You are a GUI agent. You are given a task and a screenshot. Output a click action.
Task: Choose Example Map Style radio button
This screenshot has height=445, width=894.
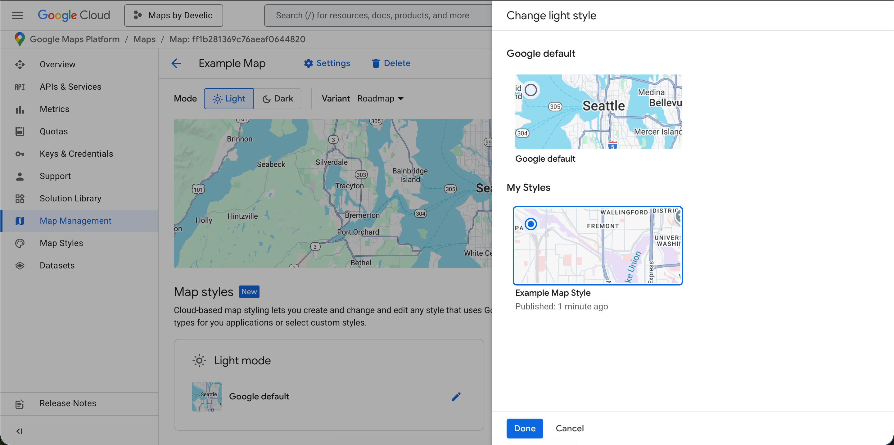tap(531, 224)
